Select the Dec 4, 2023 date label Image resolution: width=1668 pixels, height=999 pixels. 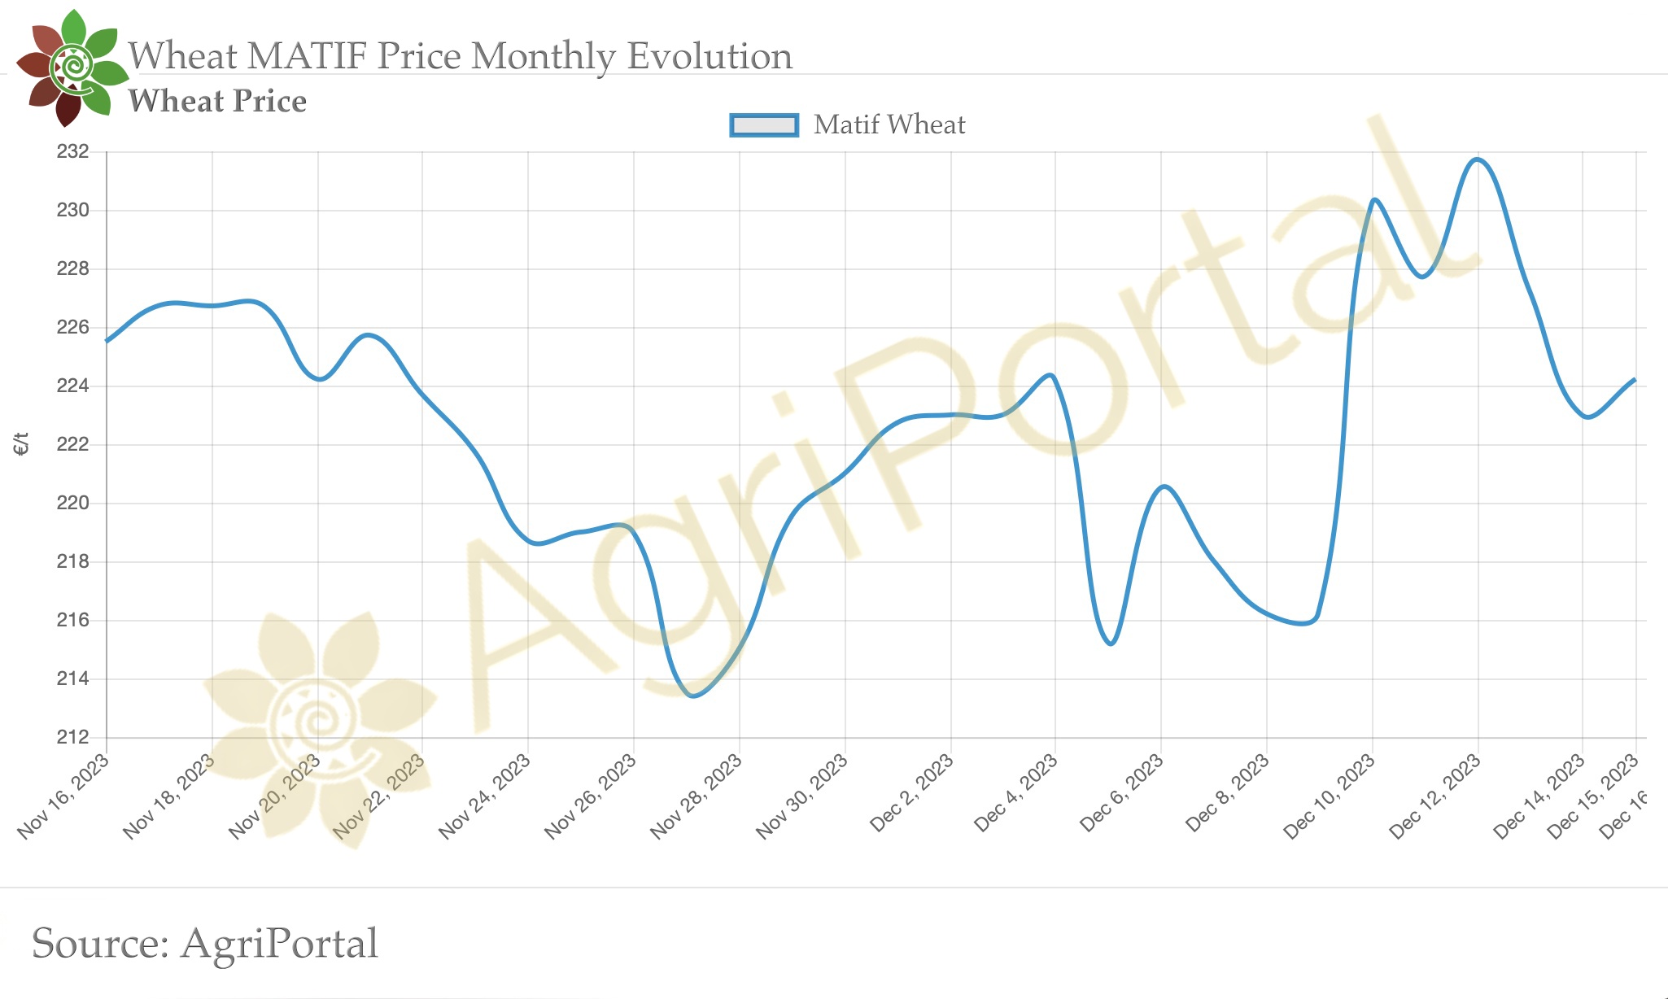coord(1017,792)
